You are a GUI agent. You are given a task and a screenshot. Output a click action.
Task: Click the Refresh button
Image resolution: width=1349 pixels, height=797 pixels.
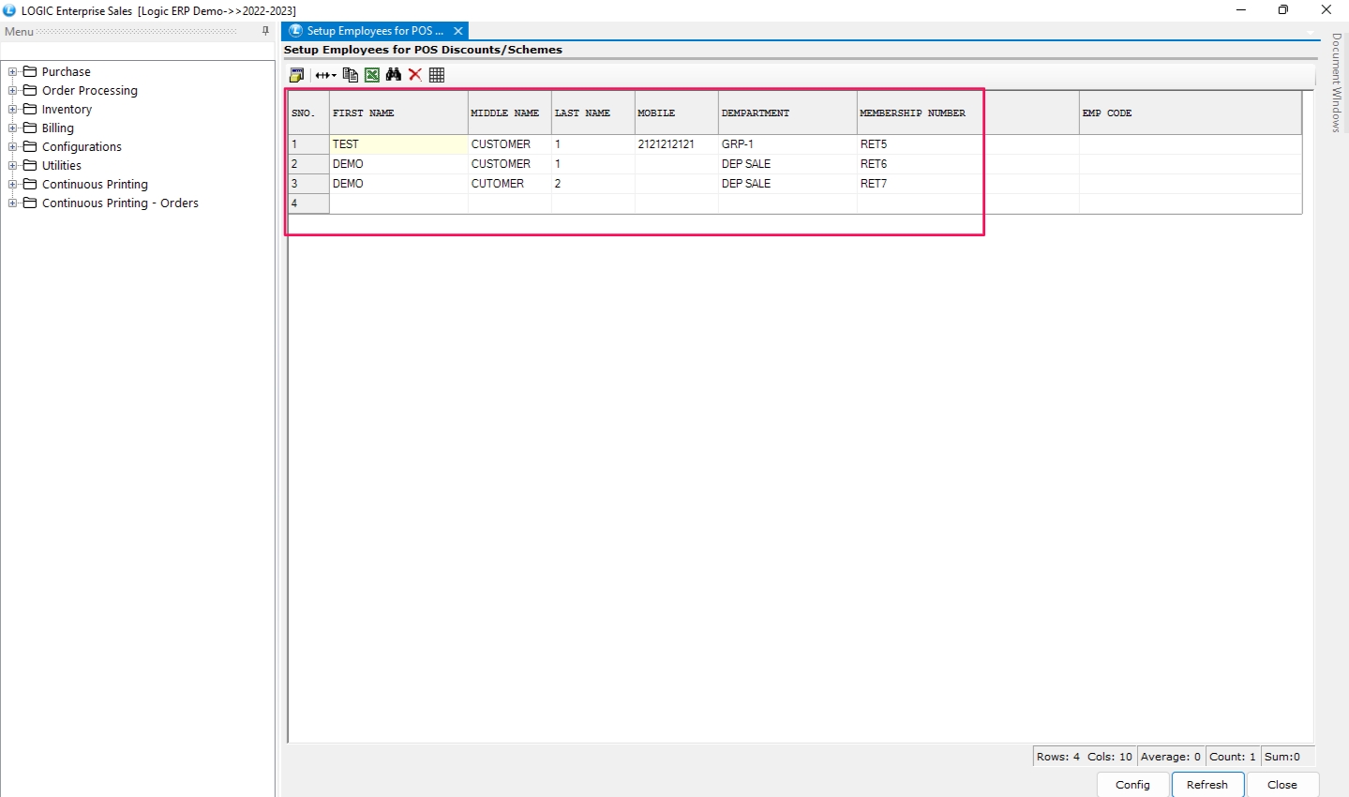pyautogui.click(x=1207, y=785)
